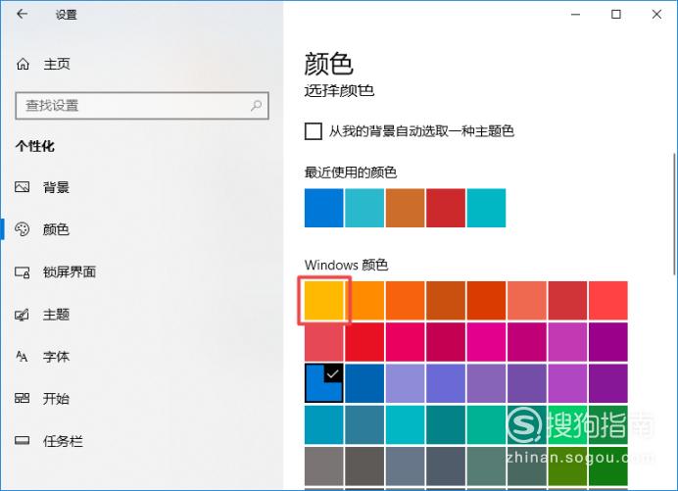Click the 最近使用的颜色 label
The image size is (678, 491).
[351, 172]
